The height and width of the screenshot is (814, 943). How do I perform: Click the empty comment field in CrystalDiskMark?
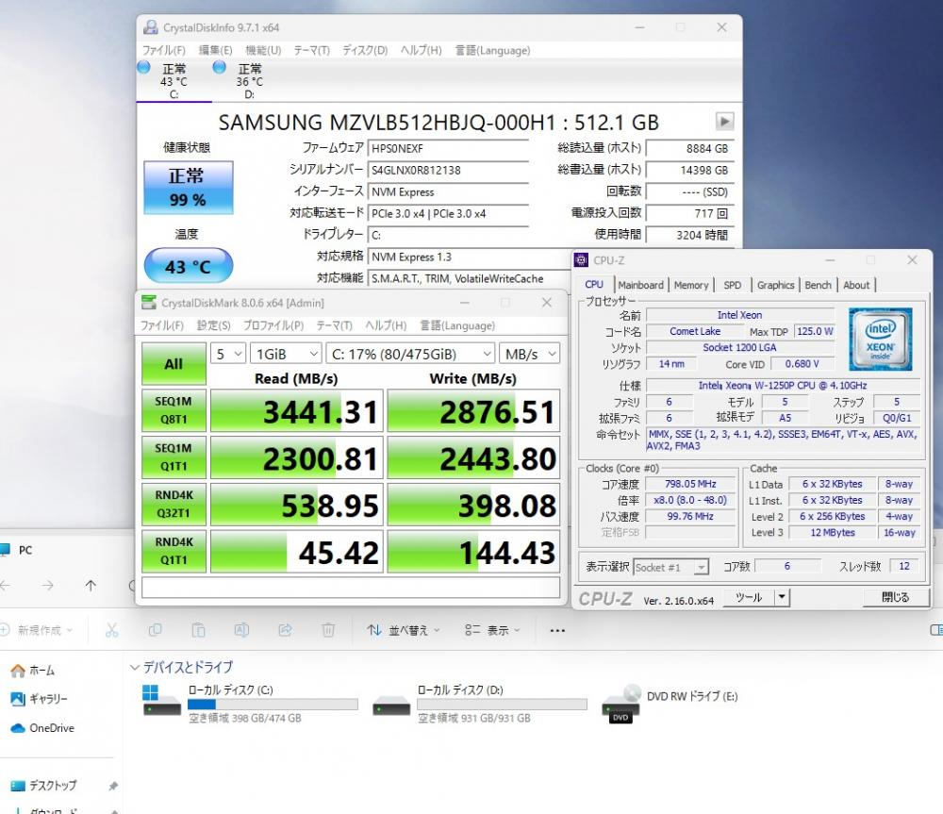(x=351, y=588)
